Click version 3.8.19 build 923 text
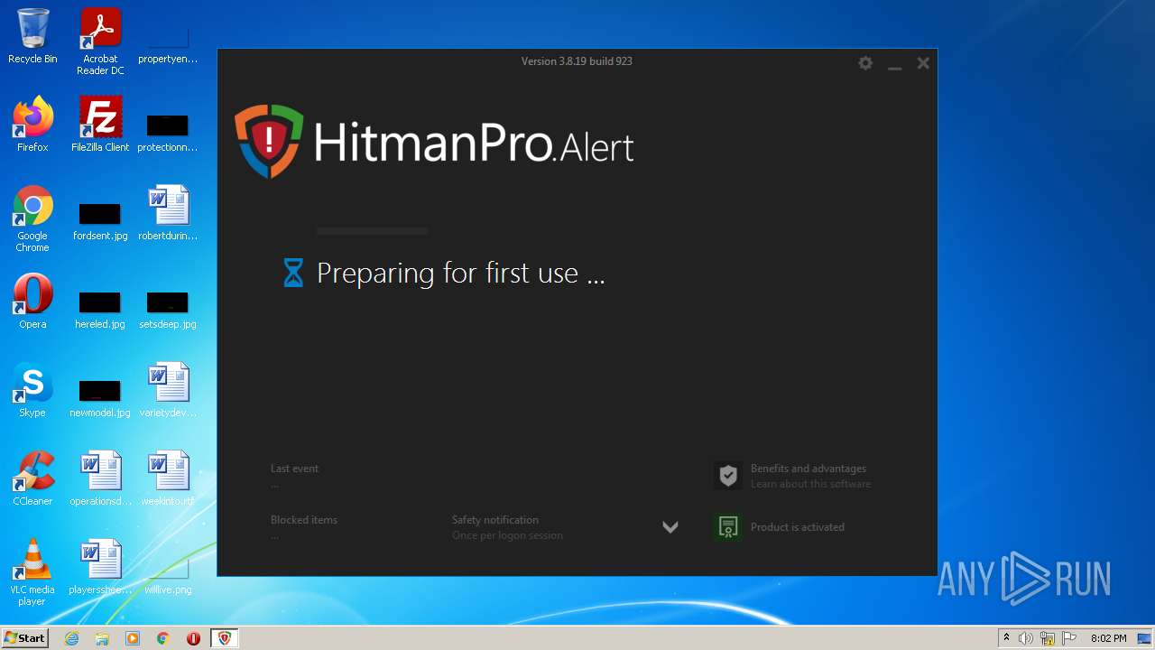1155x650 pixels. 577,61
